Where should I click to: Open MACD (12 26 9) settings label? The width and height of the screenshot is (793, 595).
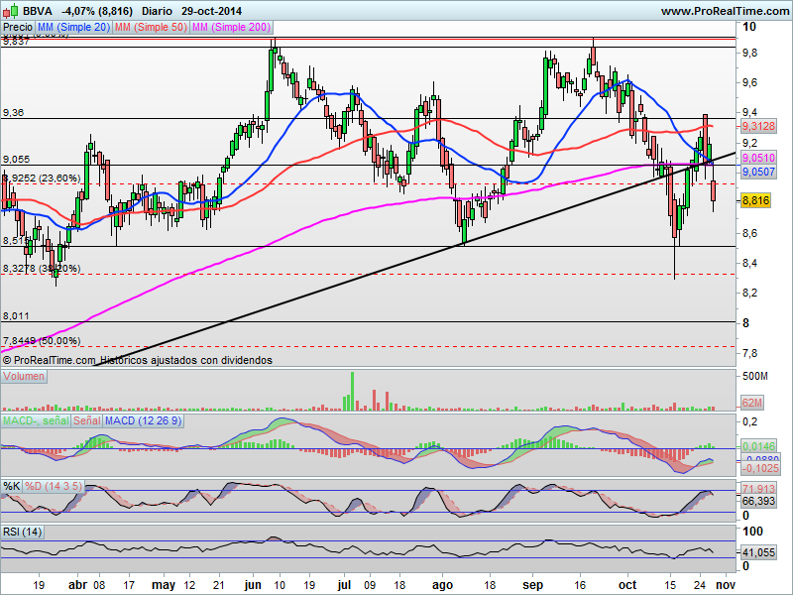(143, 420)
